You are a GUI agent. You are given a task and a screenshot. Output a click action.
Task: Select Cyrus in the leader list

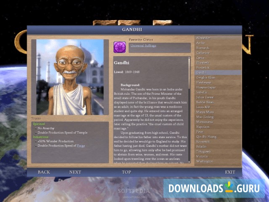click(x=218, y=58)
